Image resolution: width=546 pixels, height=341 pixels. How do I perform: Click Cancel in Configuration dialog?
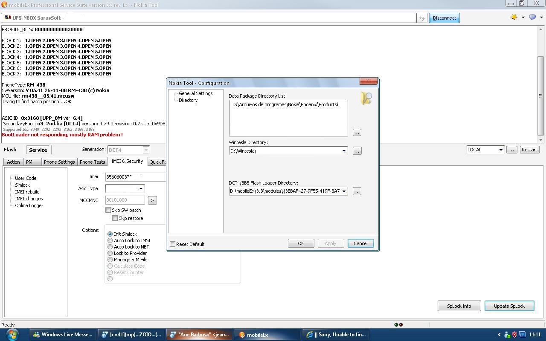[x=360, y=243]
